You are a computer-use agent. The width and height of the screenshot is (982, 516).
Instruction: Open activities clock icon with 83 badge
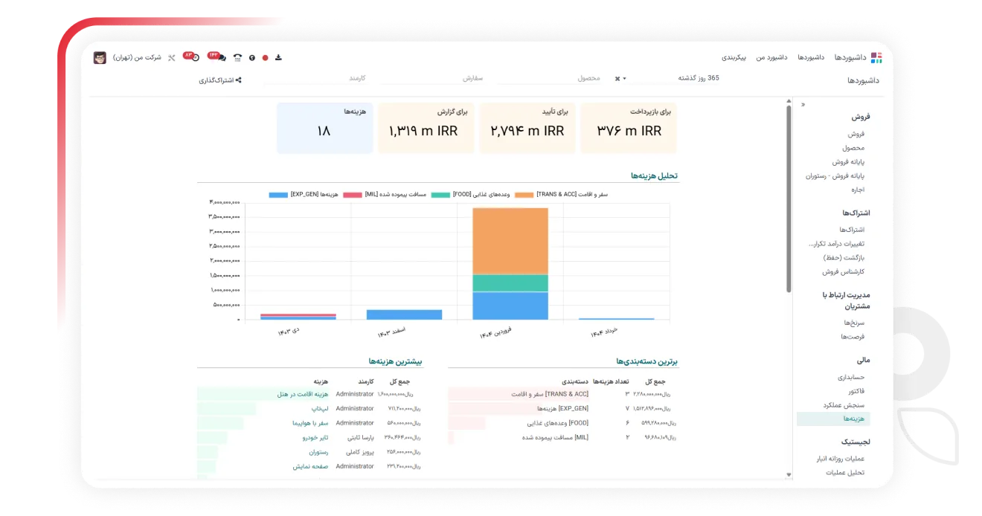[x=195, y=57]
